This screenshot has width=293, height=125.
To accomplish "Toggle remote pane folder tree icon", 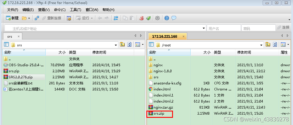I will point(151,45).
